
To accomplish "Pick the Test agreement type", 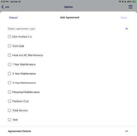I will [x=10, y=120].
